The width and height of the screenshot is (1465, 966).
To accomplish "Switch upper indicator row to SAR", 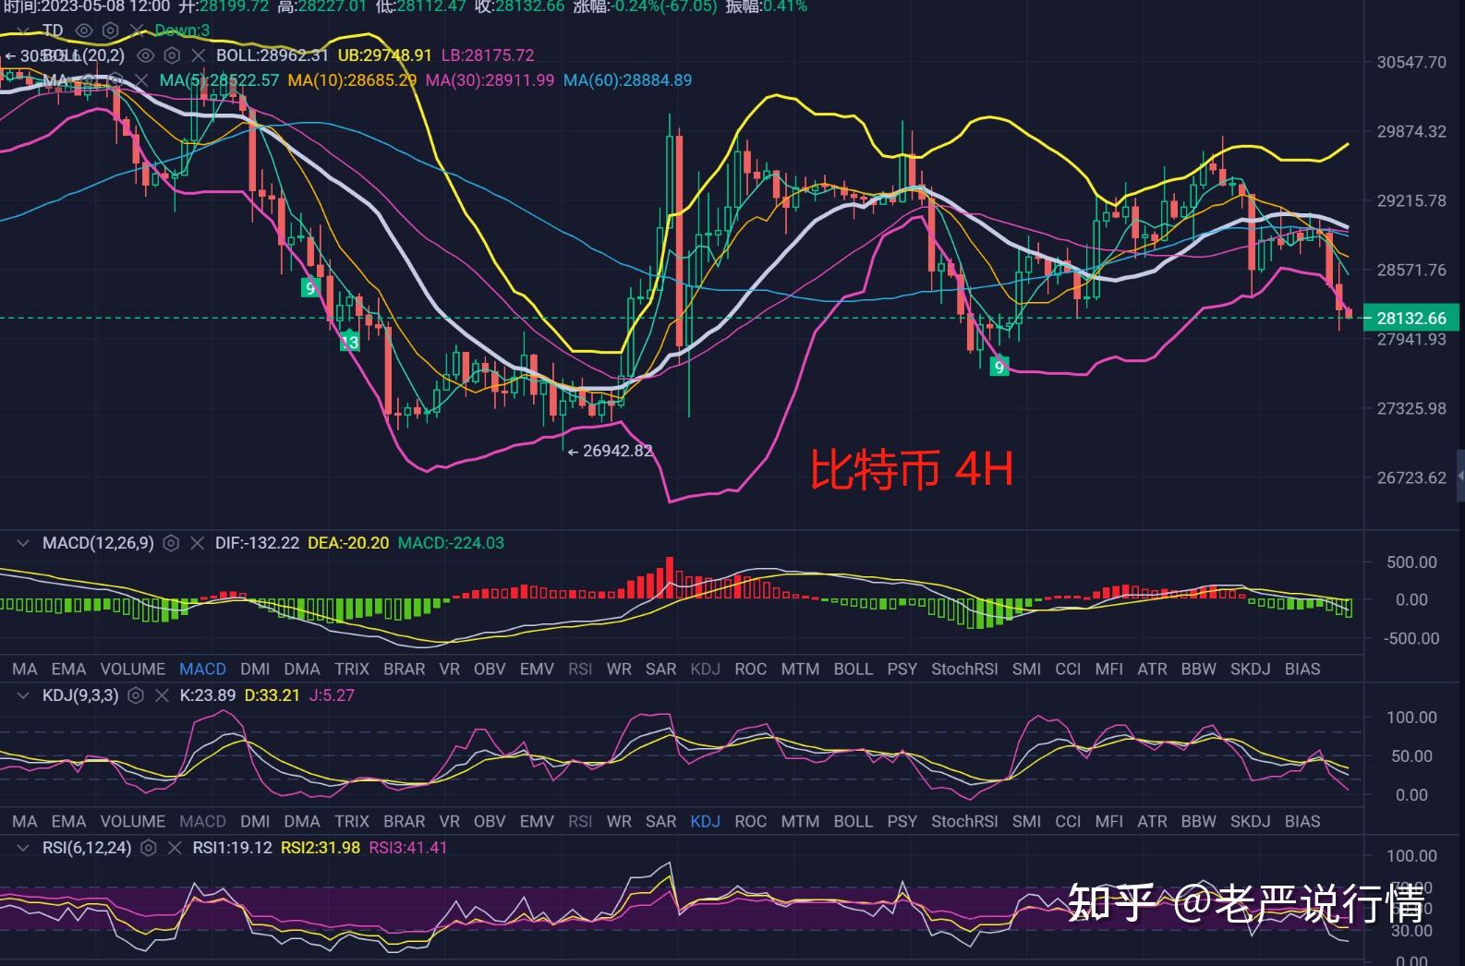I will coord(661,669).
